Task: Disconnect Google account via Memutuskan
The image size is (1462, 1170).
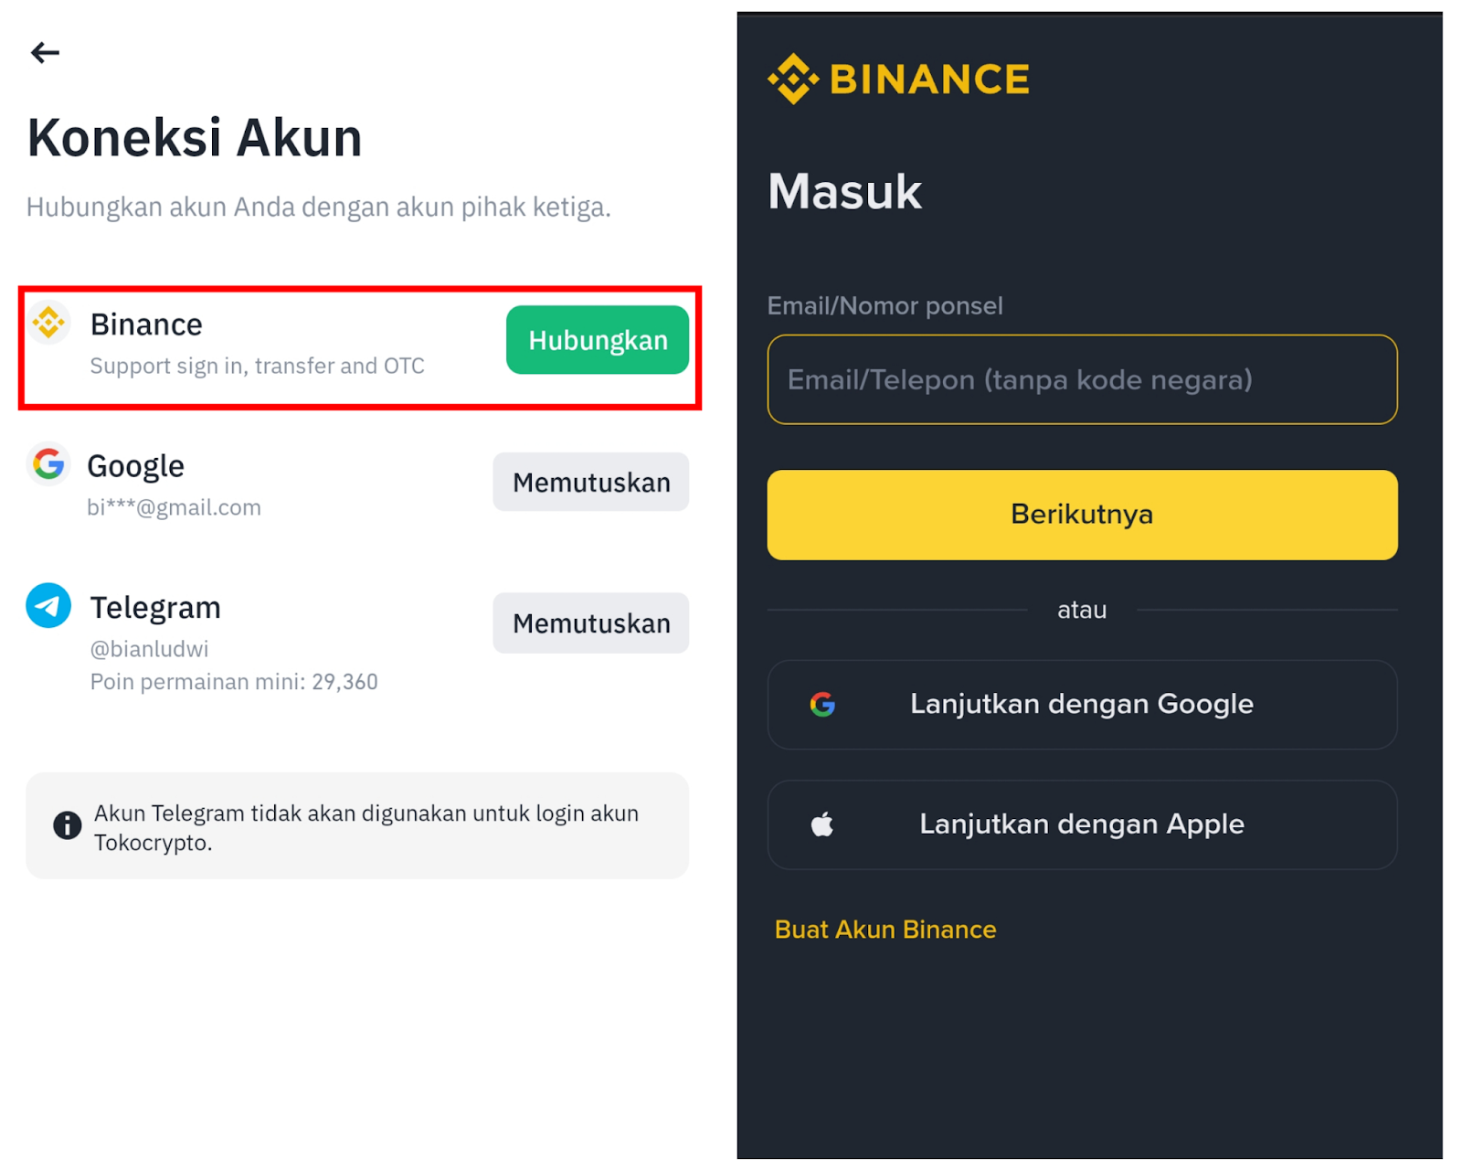Action: tap(591, 482)
